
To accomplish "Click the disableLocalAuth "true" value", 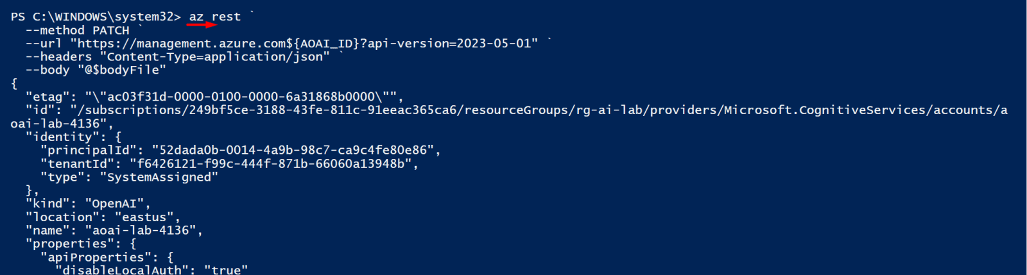I will [226, 270].
